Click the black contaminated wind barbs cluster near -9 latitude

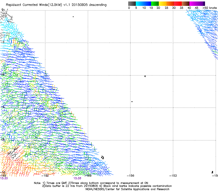(13, 153)
